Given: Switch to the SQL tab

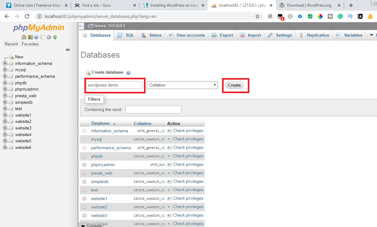Looking at the screenshot, I should point(126,35).
